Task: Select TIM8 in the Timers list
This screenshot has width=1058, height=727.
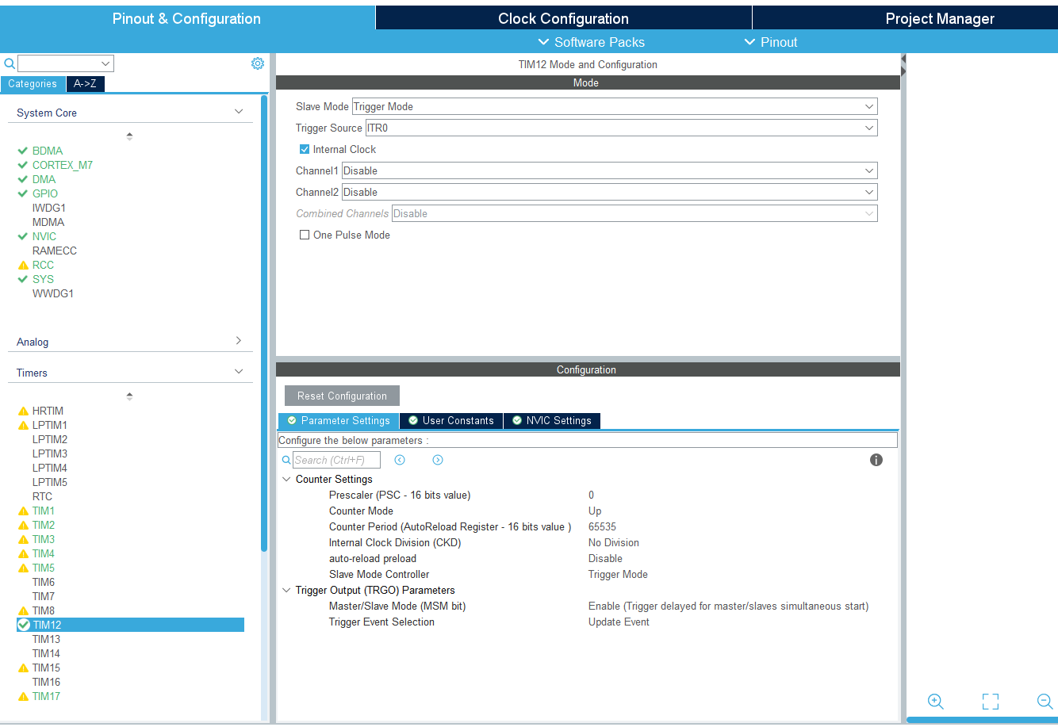Action: pyautogui.click(x=44, y=610)
